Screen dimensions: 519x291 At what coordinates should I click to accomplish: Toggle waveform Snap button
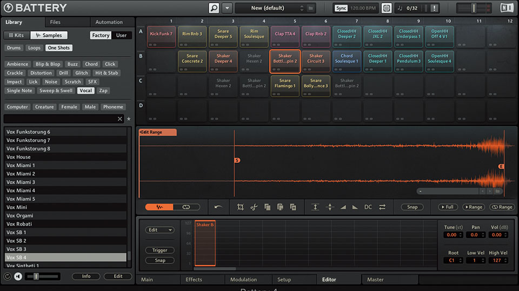point(412,207)
